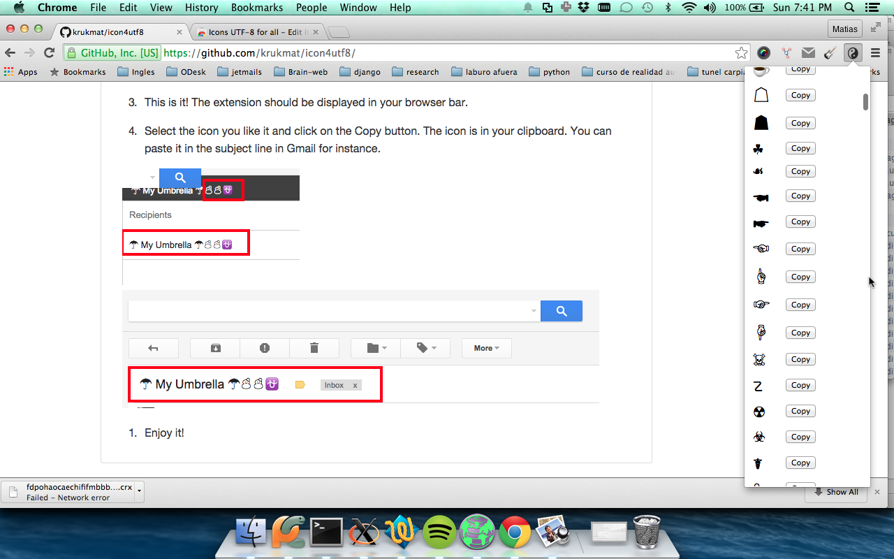Viewport: 894px width, 559px height.
Task: Copy the biohazard sign icon
Action: point(800,437)
